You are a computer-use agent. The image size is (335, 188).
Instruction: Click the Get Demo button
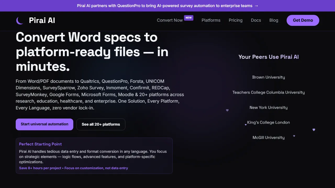pyautogui.click(x=303, y=20)
